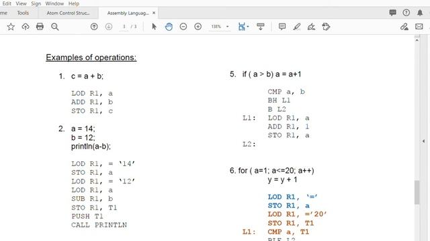The height and width of the screenshot is (241, 430).
Task: Click the line 'BH L1'
Action: pyautogui.click(x=279, y=100)
